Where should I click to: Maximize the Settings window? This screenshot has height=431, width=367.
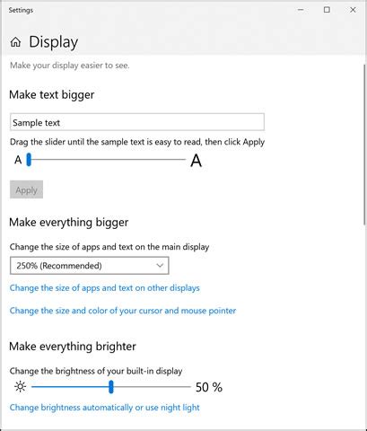click(327, 10)
